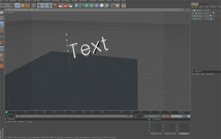The height and width of the screenshot is (139, 221).
Task: Click the end frame field showing 90 F
Action: coord(138,116)
